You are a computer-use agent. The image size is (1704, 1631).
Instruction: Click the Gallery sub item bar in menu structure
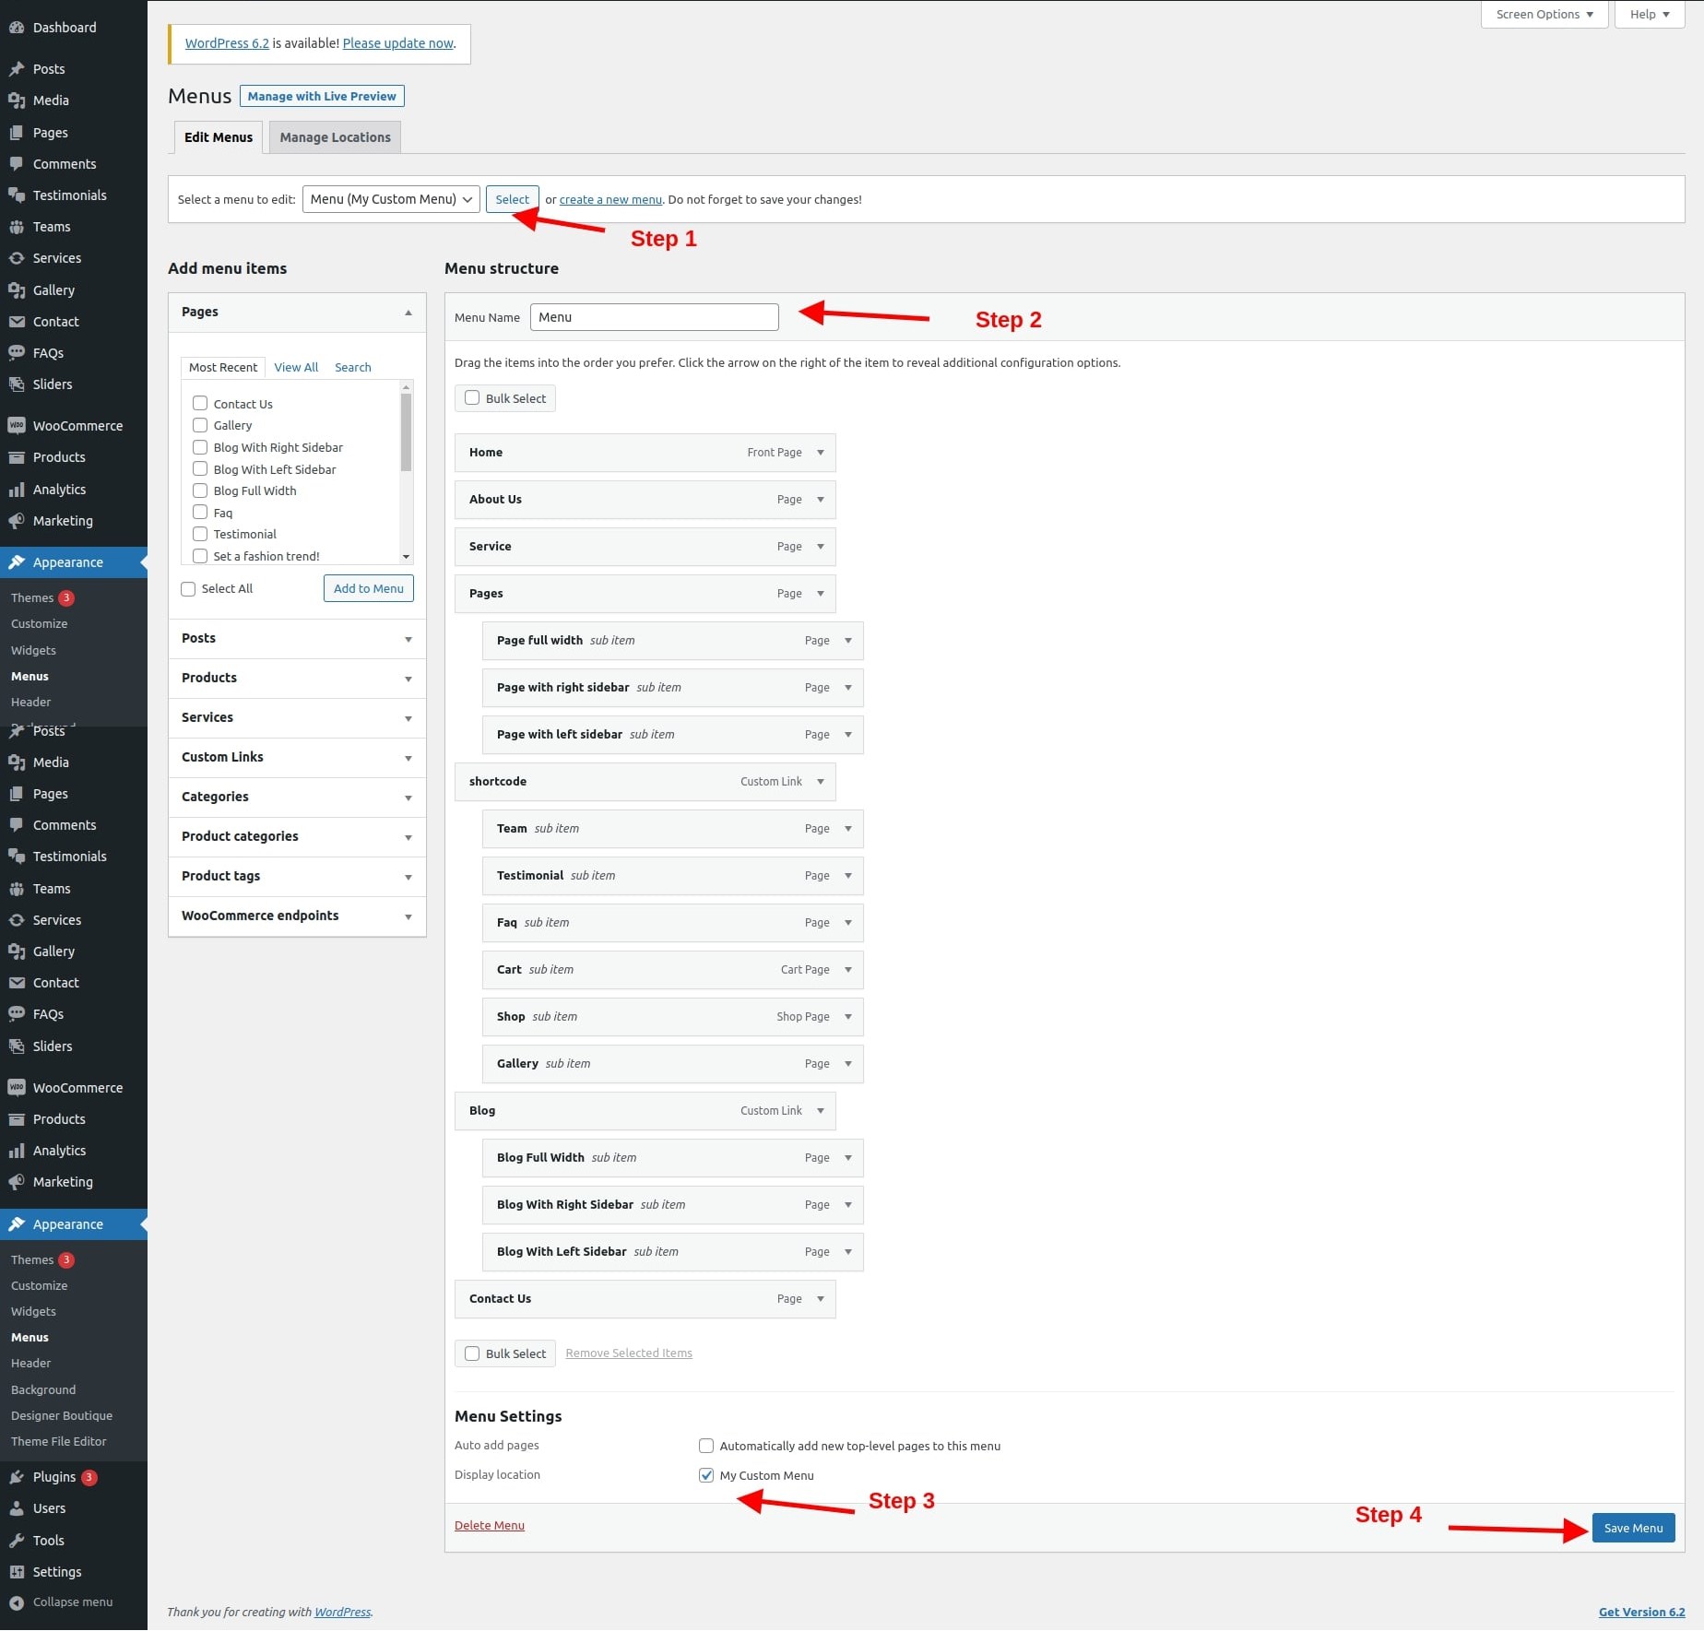(673, 1064)
